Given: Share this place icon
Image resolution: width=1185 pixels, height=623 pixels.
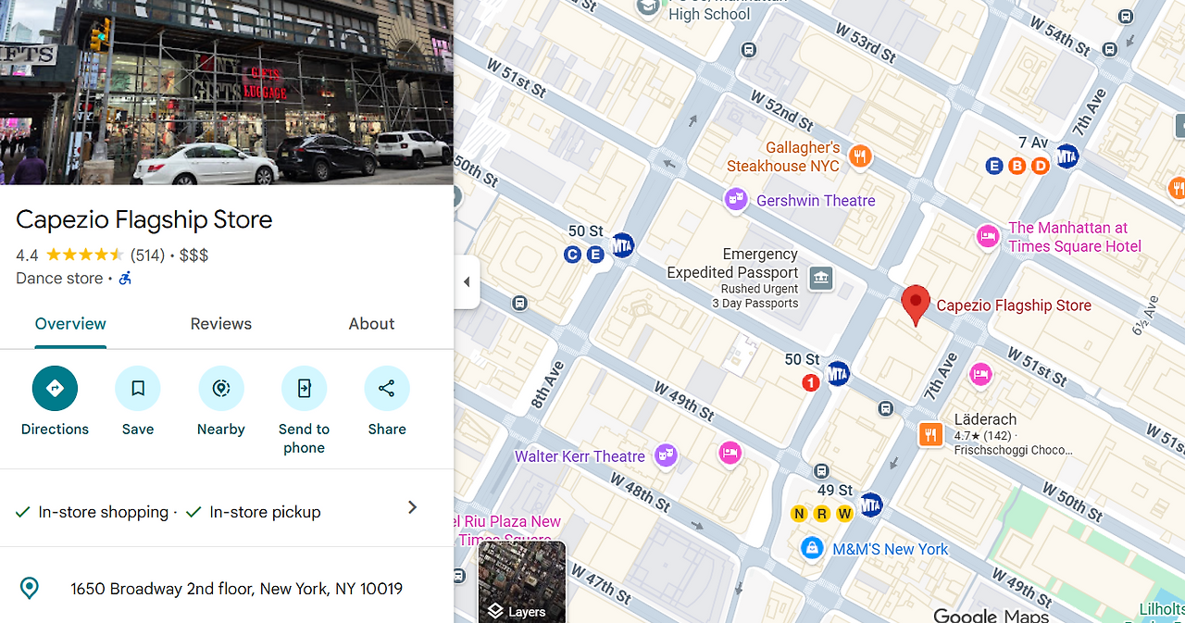Looking at the screenshot, I should (387, 389).
